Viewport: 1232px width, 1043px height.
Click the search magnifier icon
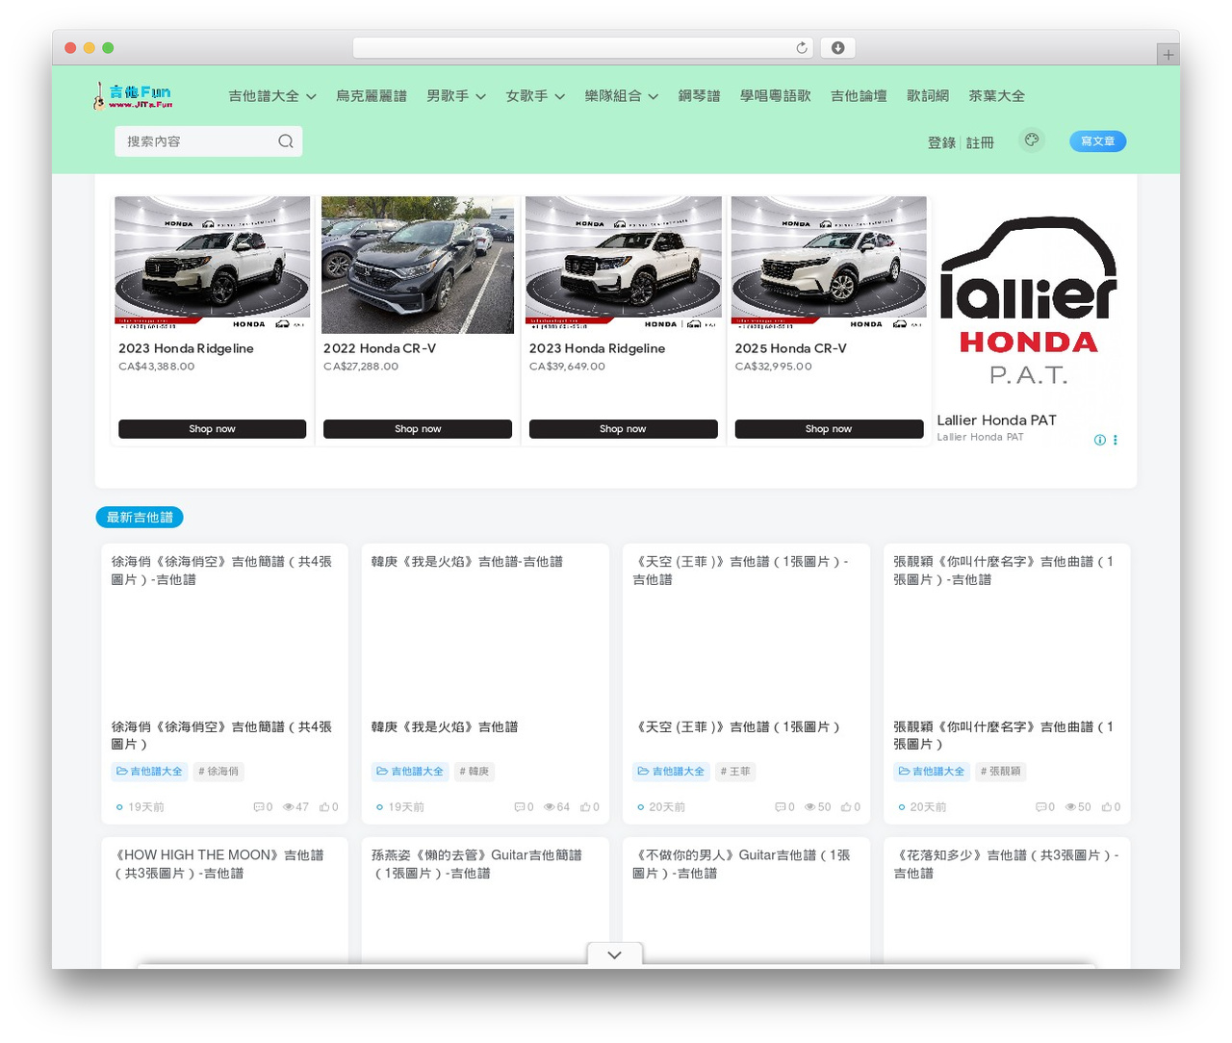point(286,141)
